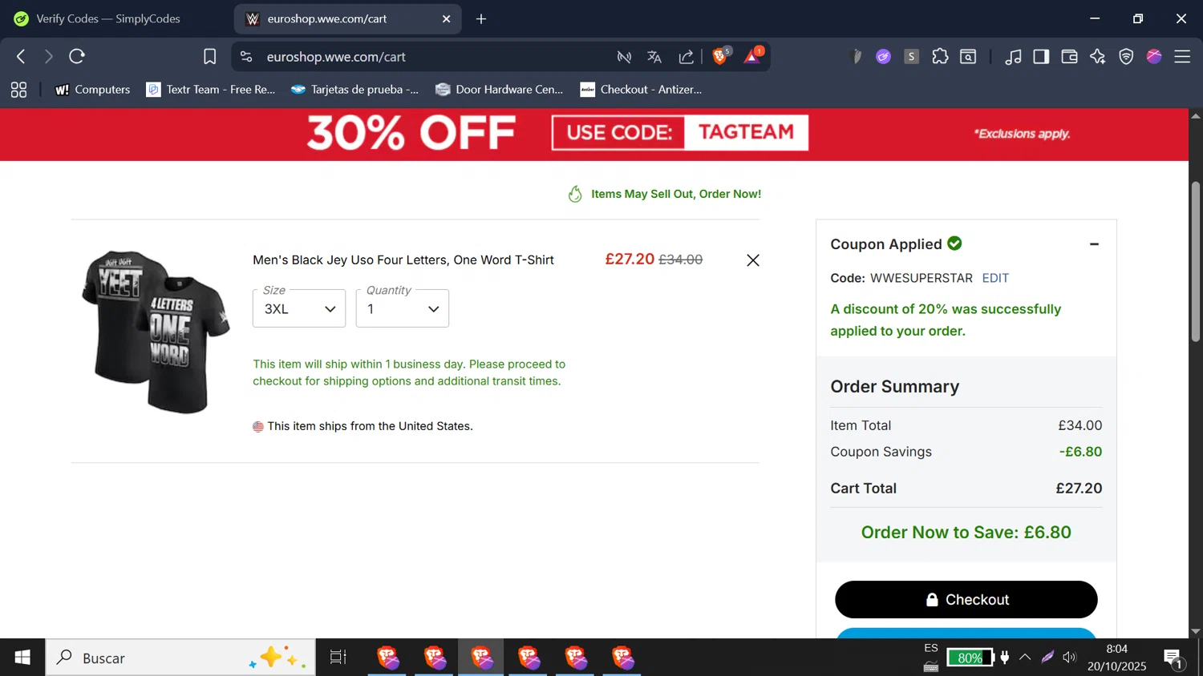Open the Checkout - Antizer bookmark
1203x676 pixels.
[641, 90]
